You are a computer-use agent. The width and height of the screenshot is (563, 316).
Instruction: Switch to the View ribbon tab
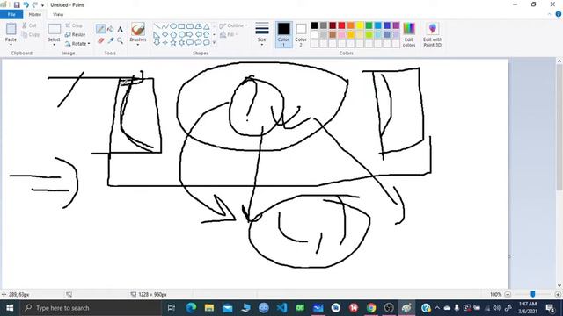[x=58, y=14]
